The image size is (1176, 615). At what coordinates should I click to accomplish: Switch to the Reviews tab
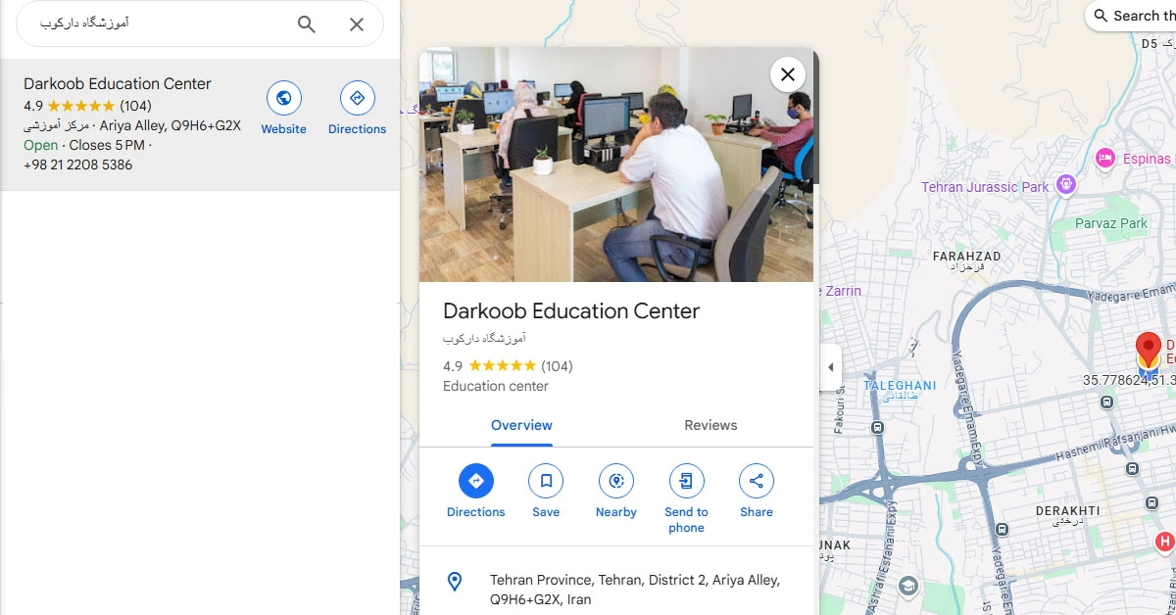[710, 425]
